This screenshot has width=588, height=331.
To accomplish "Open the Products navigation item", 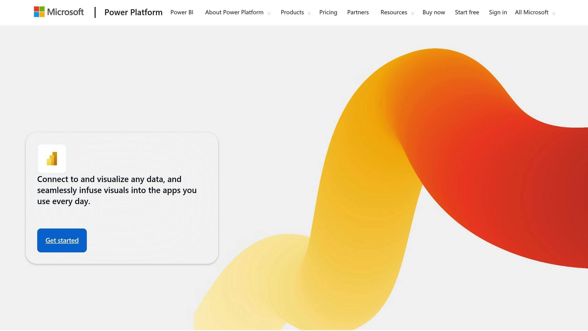I will [292, 12].
